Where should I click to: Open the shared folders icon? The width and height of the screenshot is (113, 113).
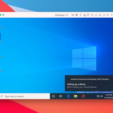[x=108, y=15]
